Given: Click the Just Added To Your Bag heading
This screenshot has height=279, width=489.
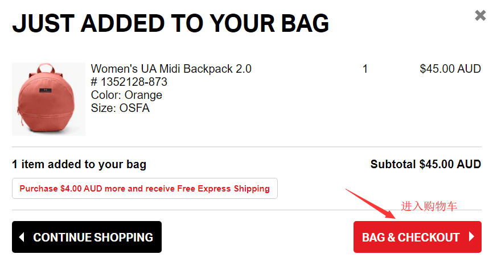Looking at the screenshot, I should coord(171,23).
